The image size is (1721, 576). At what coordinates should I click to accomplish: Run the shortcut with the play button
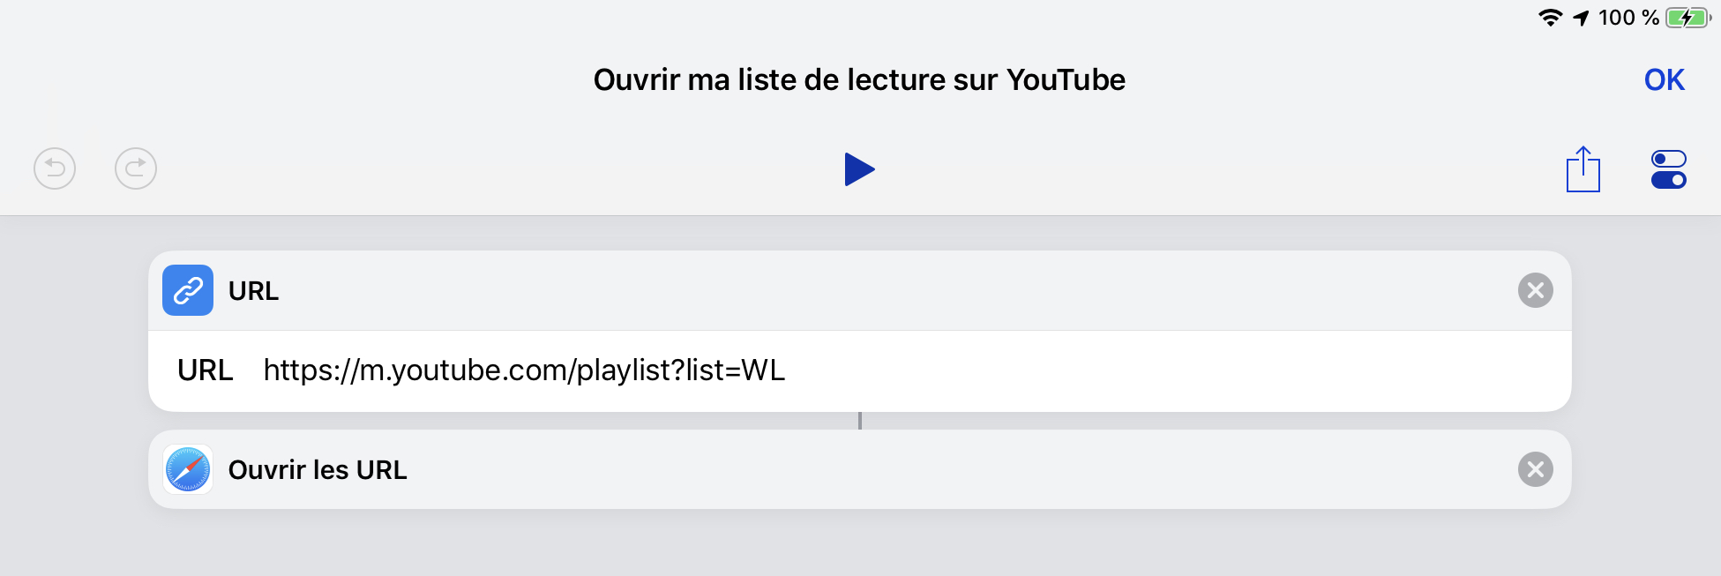859,169
